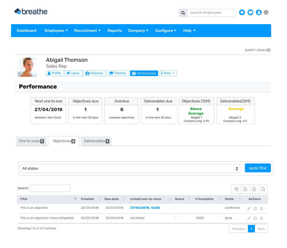This screenshot has height=248, width=287.
Task: Click the power logout icon
Action: [266, 12]
